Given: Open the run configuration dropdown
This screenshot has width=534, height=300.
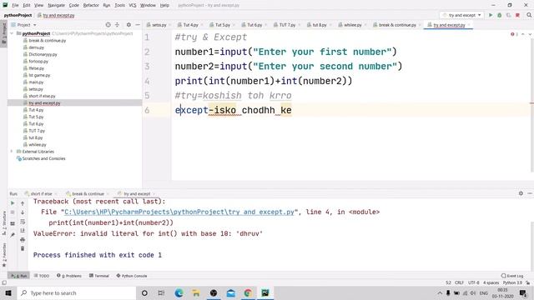Looking at the screenshot, I should coord(461,15).
